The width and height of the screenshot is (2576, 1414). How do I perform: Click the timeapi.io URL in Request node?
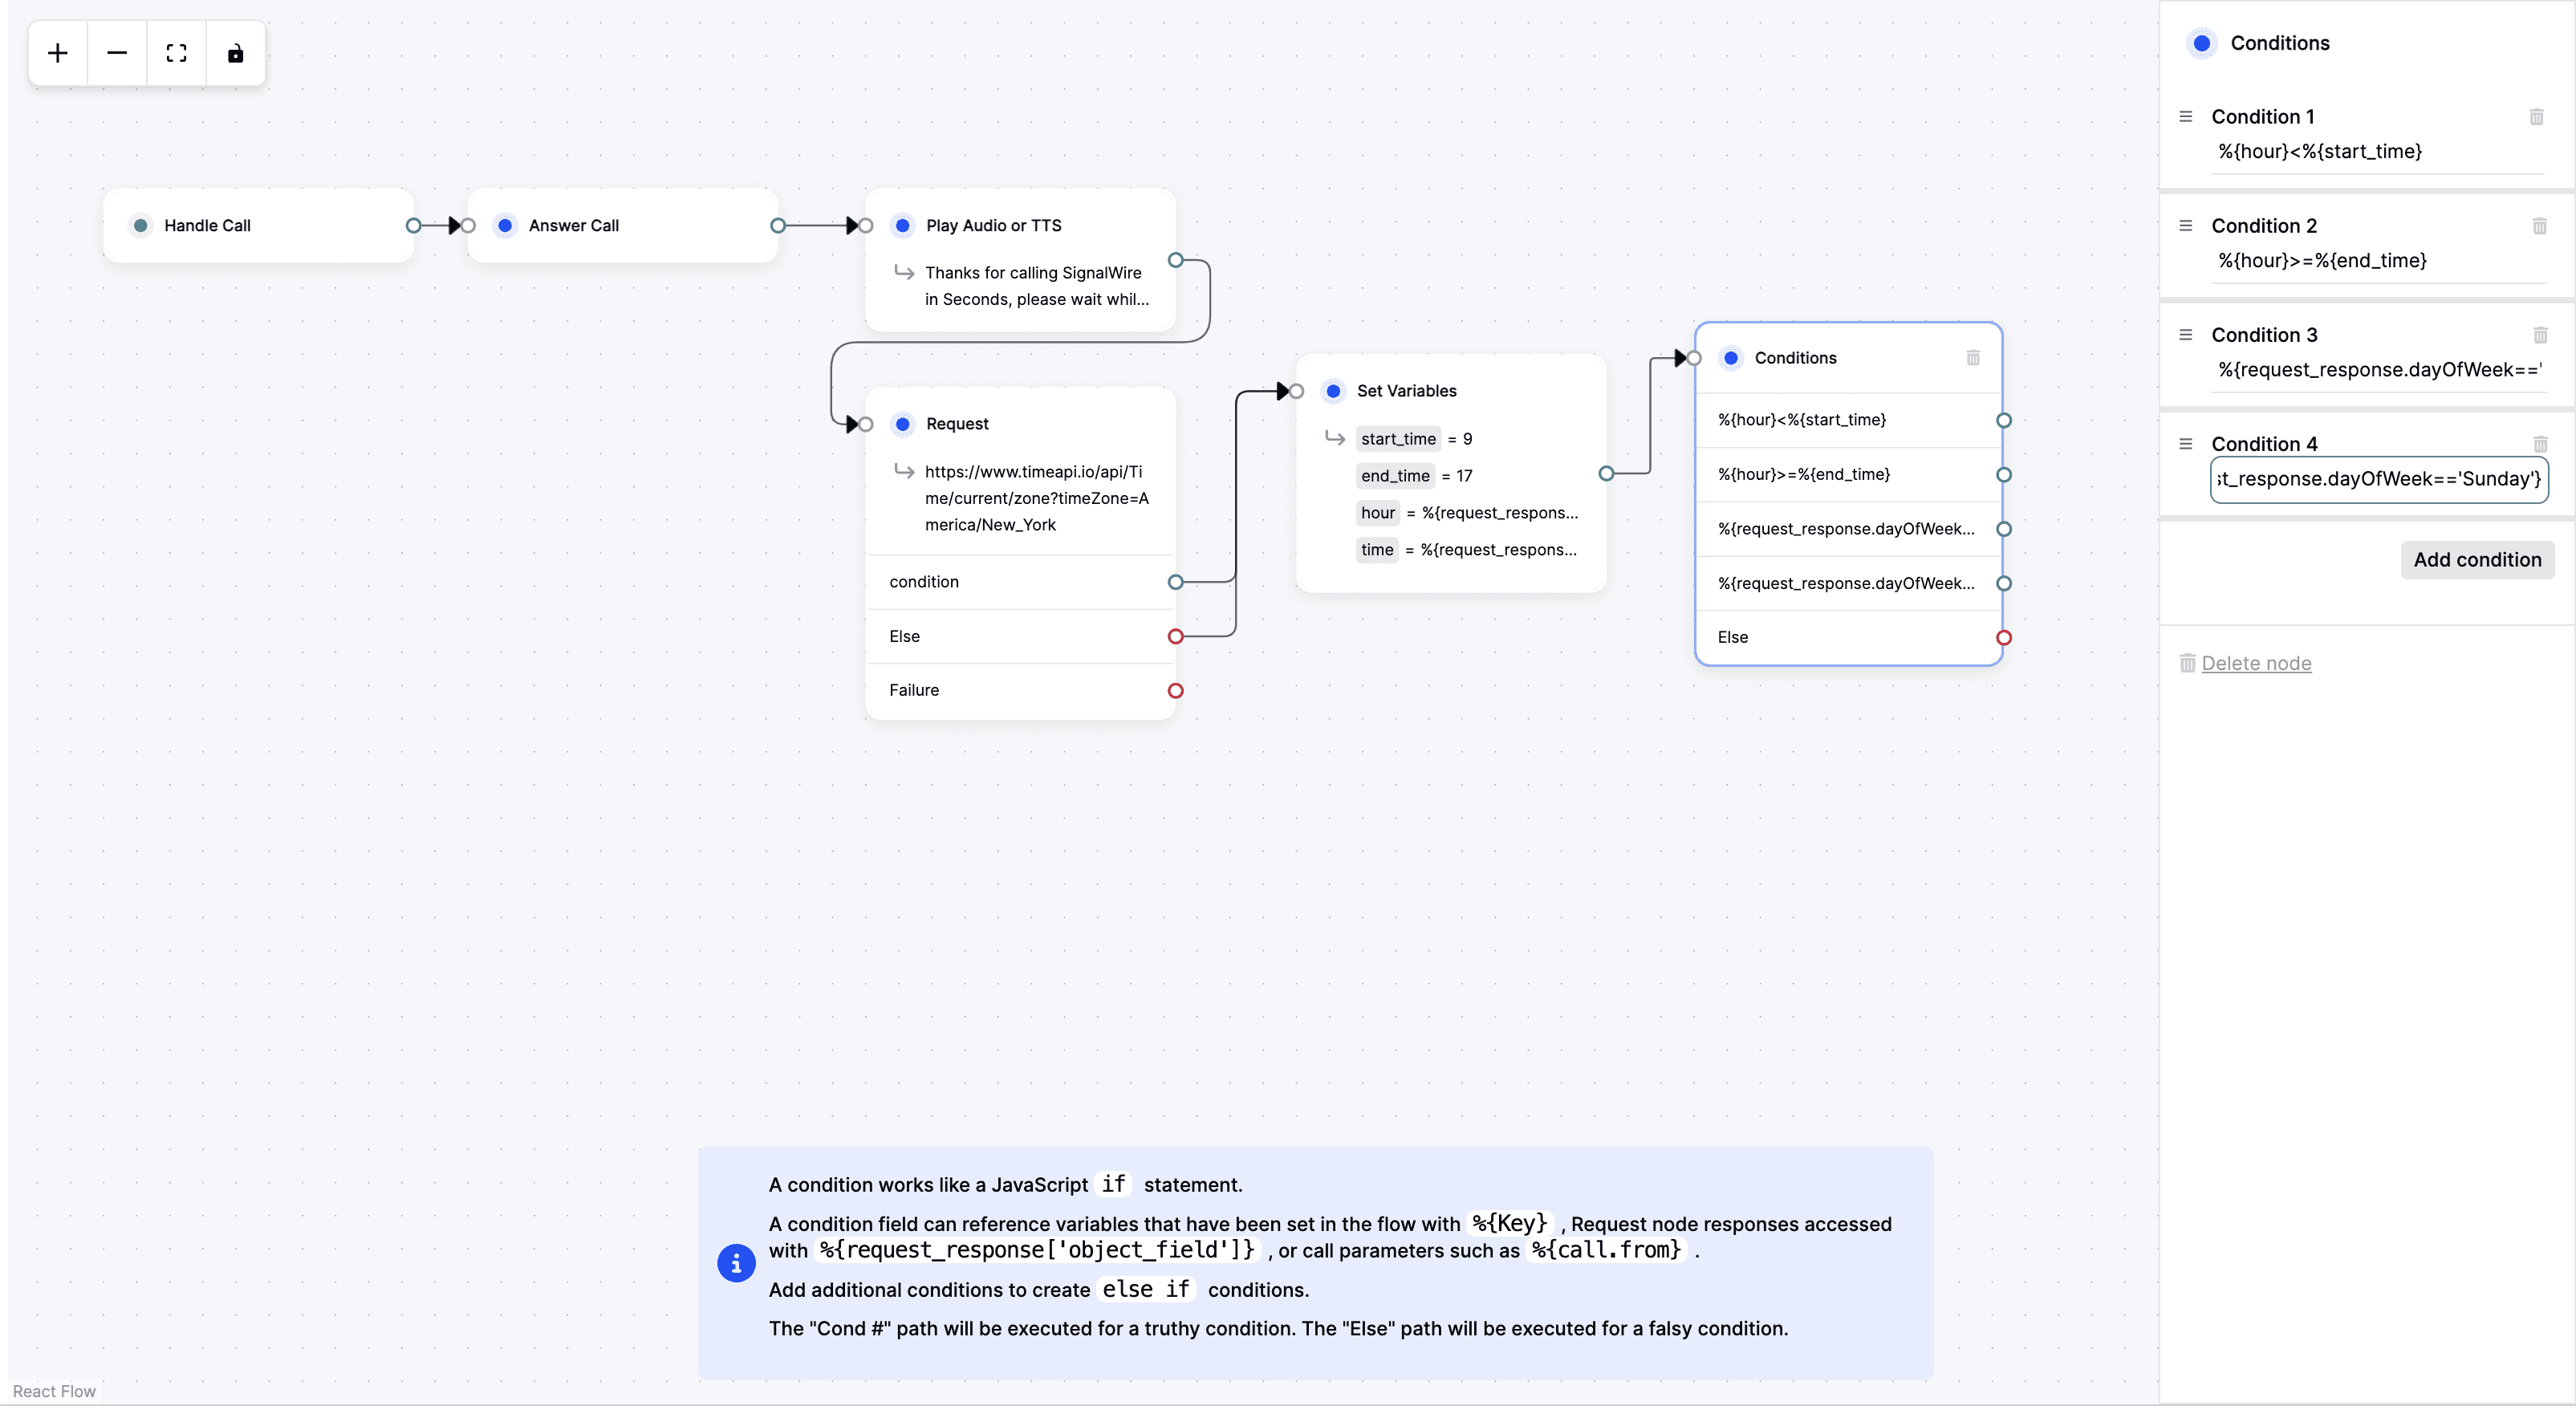click(x=1036, y=498)
